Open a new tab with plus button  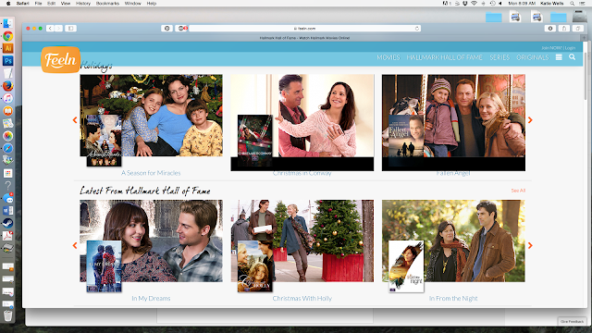(x=584, y=38)
